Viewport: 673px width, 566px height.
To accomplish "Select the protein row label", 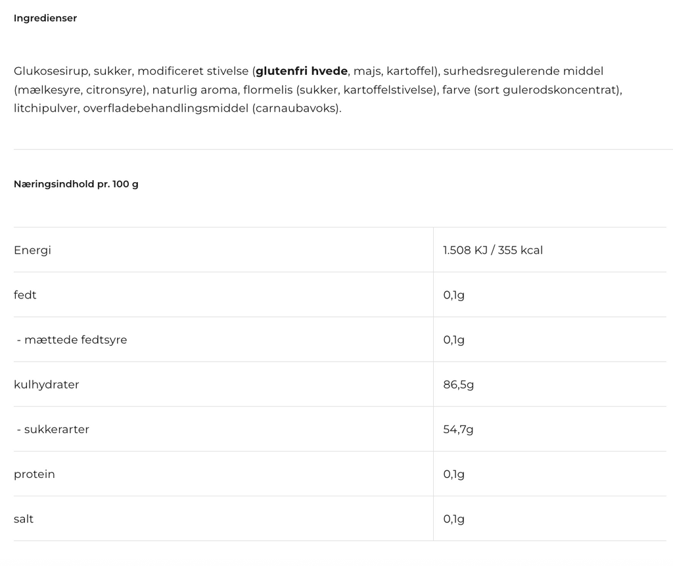I will click(x=34, y=475).
